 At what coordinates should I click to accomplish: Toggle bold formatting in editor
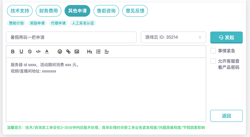click(x=13, y=51)
